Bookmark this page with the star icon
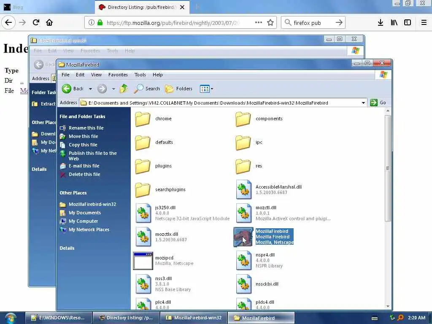This screenshot has width=432, height=324. 270,23
